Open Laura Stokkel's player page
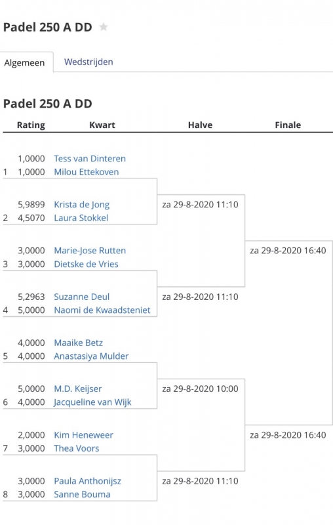The height and width of the screenshot is (525, 333). (x=81, y=218)
